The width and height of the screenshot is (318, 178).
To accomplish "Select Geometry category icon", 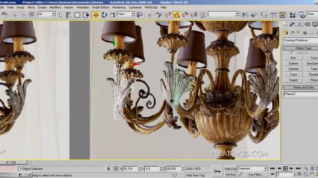I will click(x=286, y=33).
